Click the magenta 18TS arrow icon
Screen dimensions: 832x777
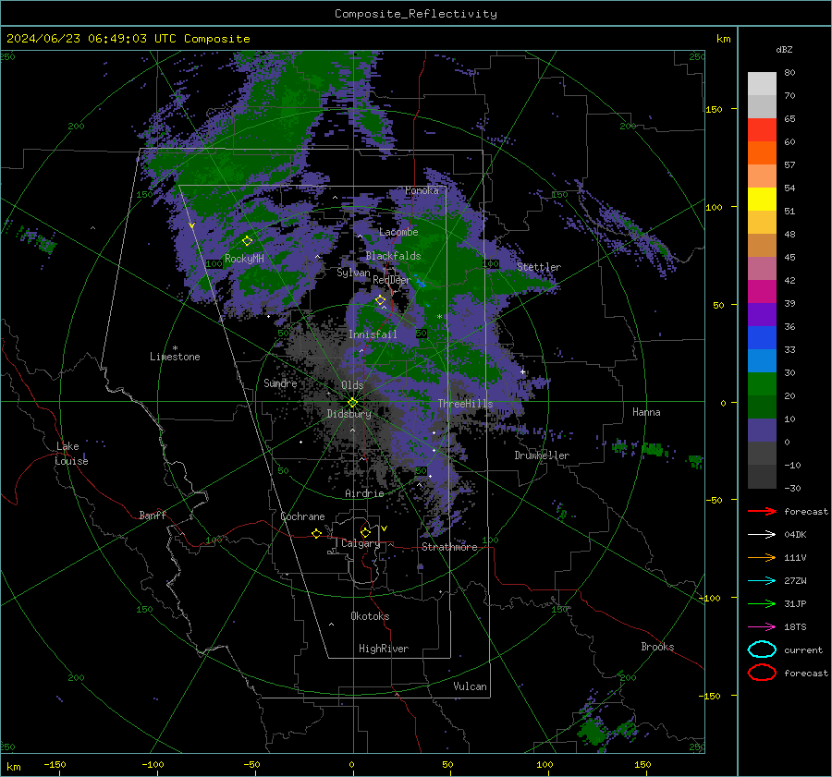(x=762, y=627)
